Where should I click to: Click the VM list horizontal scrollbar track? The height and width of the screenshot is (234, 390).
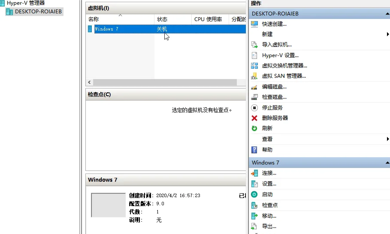(165, 82)
